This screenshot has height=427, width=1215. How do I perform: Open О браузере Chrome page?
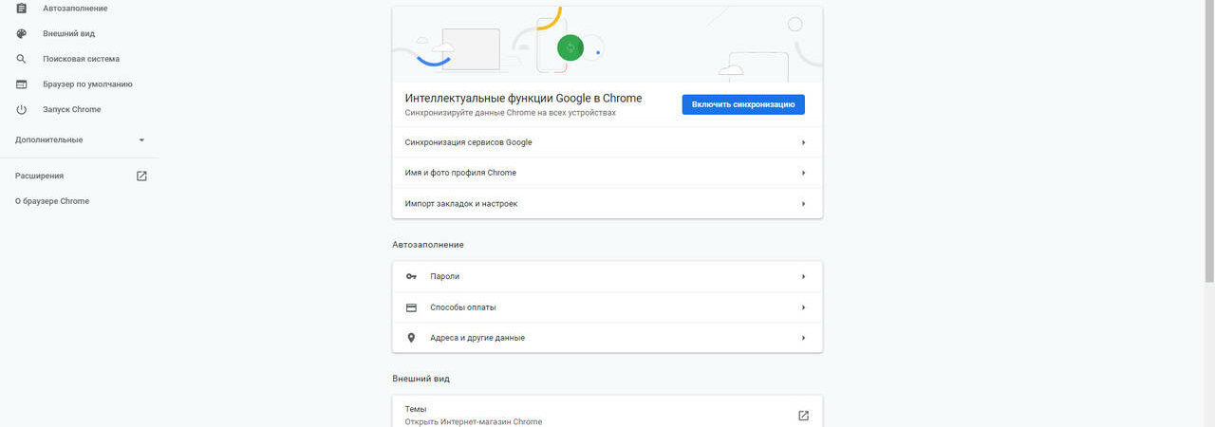[x=52, y=201]
